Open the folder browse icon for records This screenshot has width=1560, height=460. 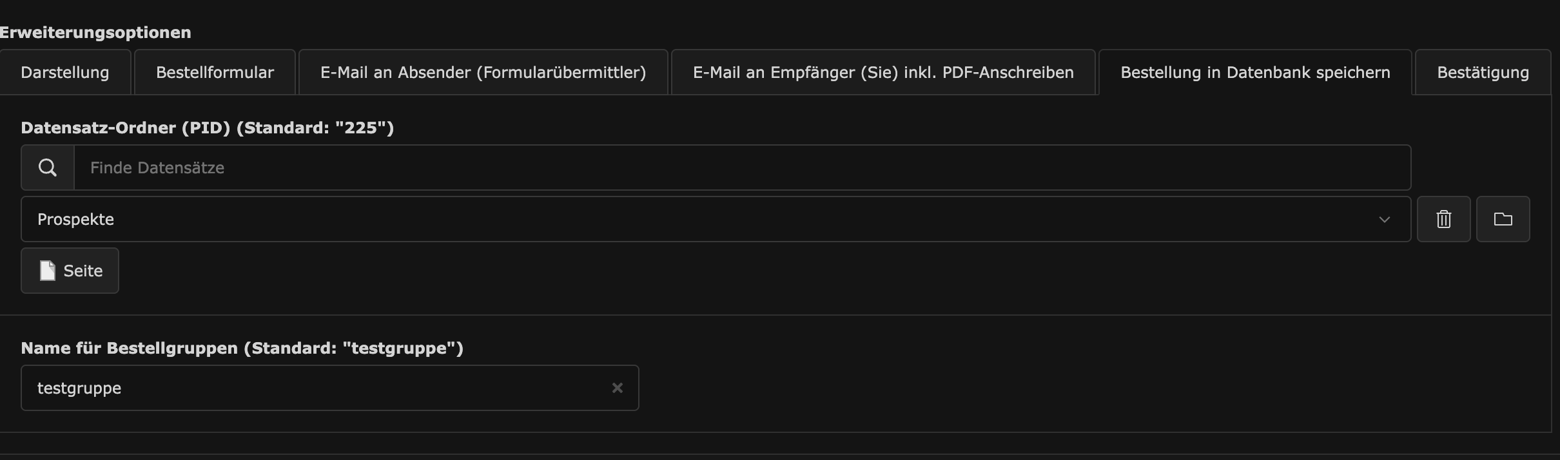tap(1503, 219)
